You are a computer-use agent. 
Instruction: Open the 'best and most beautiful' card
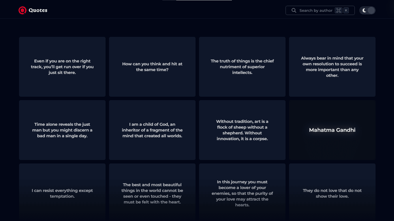(152, 193)
